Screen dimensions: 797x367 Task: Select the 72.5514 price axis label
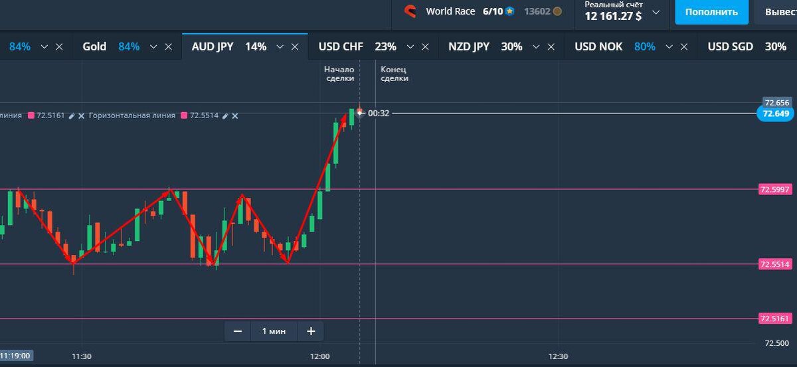pyautogui.click(x=776, y=264)
